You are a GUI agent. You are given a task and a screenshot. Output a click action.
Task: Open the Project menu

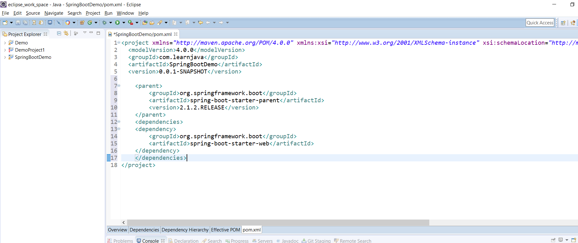(x=93, y=13)
